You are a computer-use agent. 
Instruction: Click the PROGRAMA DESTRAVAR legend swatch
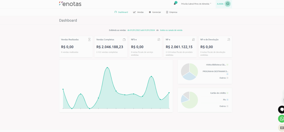pos(227,74)
